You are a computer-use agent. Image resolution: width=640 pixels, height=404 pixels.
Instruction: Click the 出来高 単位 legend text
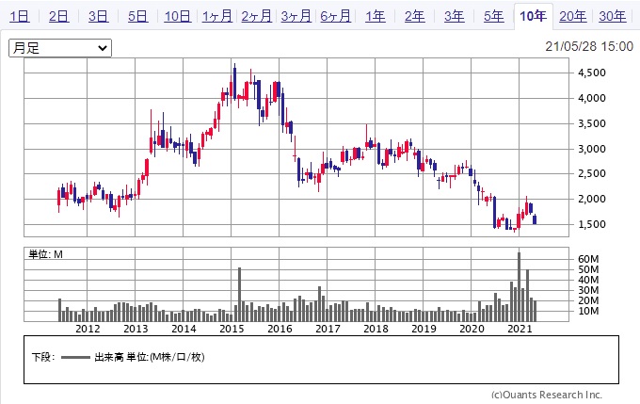point(150,358)
